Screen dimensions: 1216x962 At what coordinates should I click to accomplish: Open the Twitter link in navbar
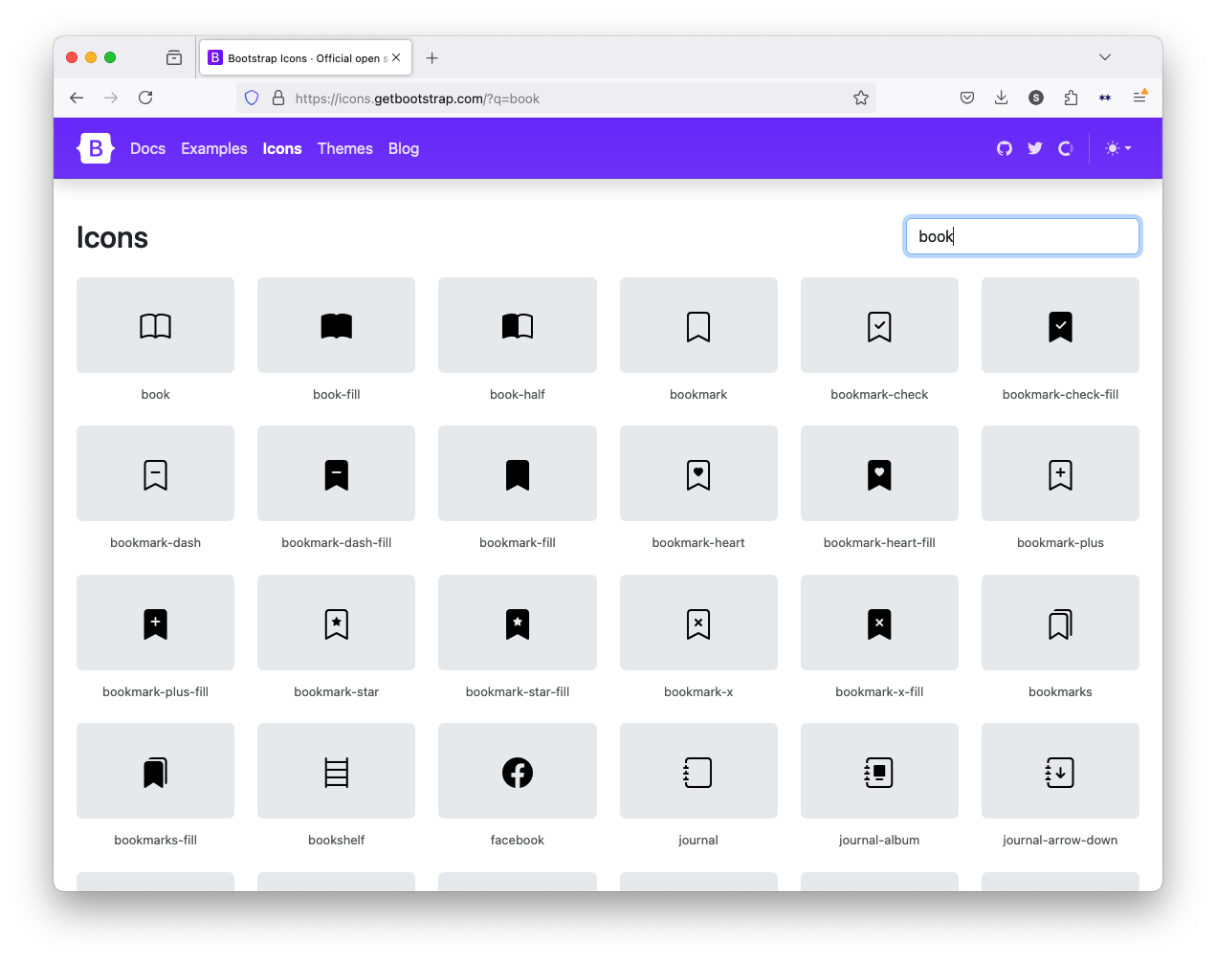pyautogui.click(x=1034, y=148)
